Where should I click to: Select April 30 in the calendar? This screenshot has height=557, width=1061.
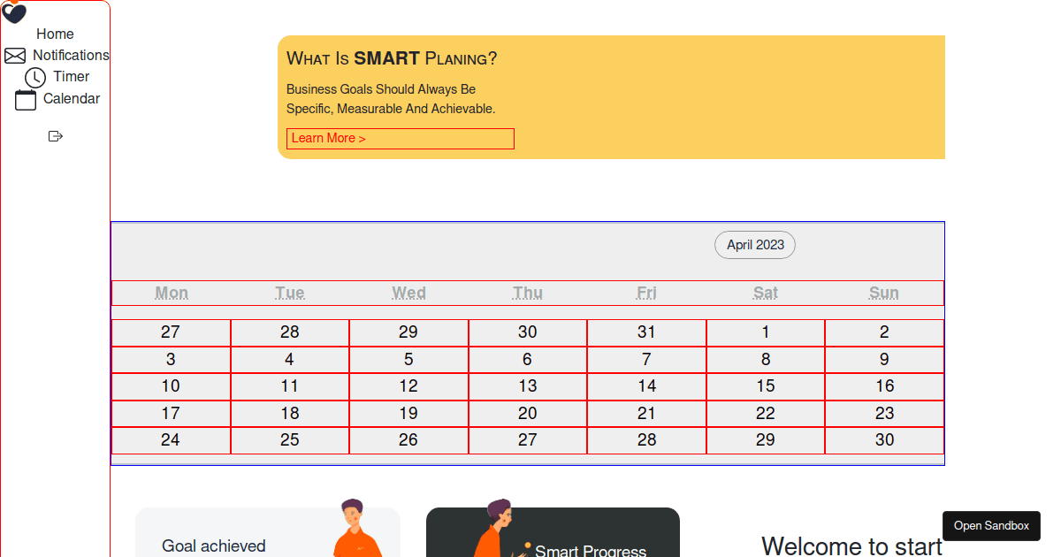coord(885,440)
